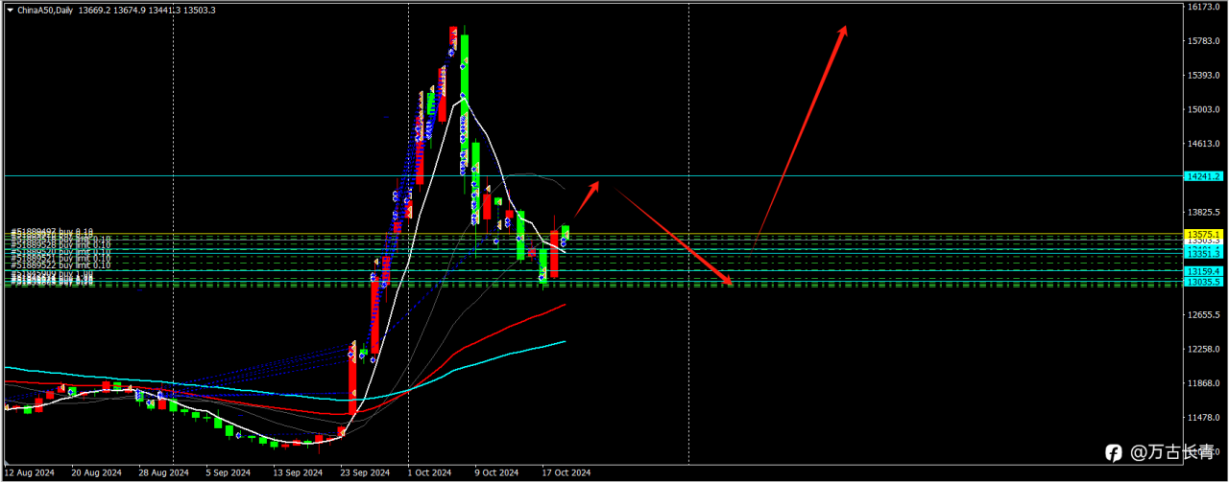Select the large upward red arrow
The width and height of the screenshot is (1229, 482).
(x=801, y=132)
